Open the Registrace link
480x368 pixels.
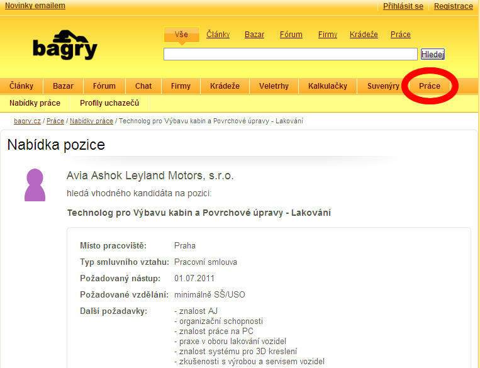coord(454,6)
